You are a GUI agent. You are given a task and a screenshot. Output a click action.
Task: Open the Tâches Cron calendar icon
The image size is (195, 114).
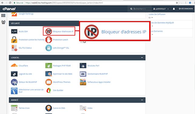click(14, 108)
